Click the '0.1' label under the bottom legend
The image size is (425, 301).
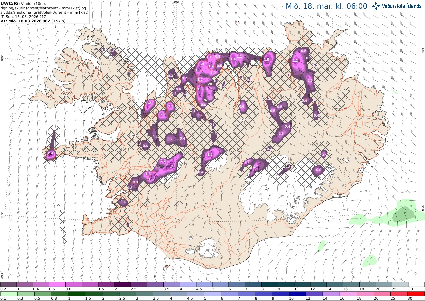(3, 298)
